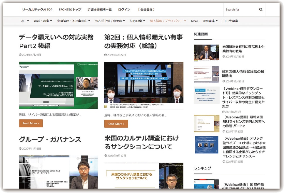
Task: Open sidebar link 日本の個人情報保護法の最新動向
Action: pos(243,74)
